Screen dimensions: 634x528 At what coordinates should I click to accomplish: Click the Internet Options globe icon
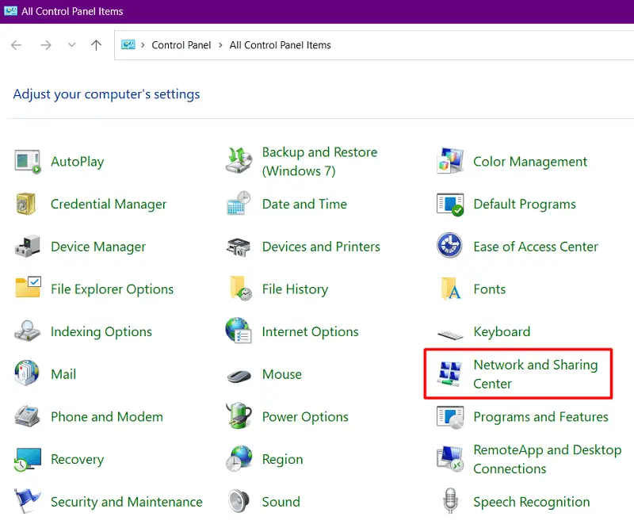[x=239, y=331]
